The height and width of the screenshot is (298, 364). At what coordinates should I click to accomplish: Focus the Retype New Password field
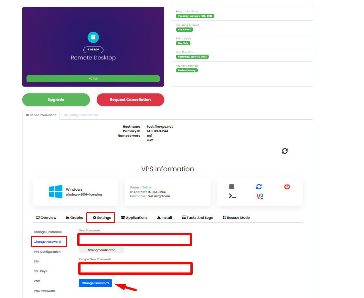point(135,269)
